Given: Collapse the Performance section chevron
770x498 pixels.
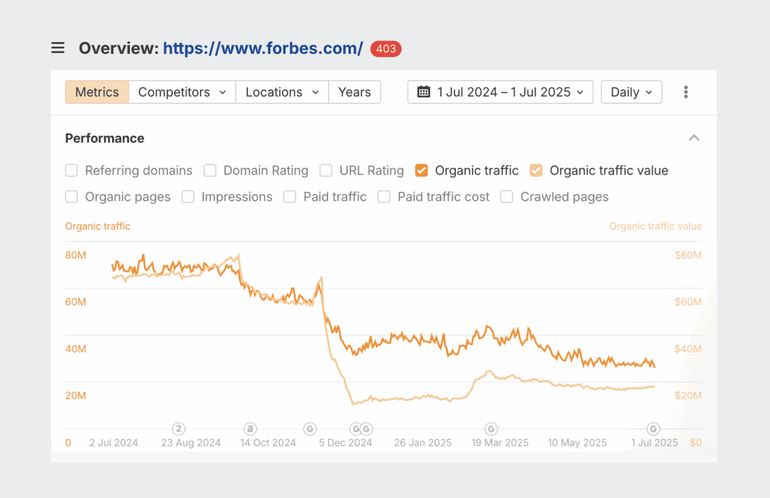Looking at the screenshot, I should click(x=694, y=138).
